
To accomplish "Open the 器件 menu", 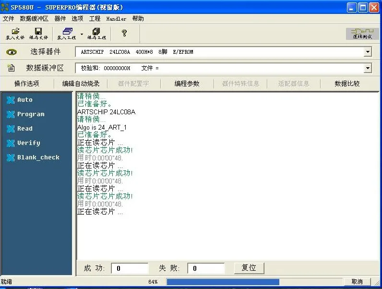I will (x=60, y=19).
